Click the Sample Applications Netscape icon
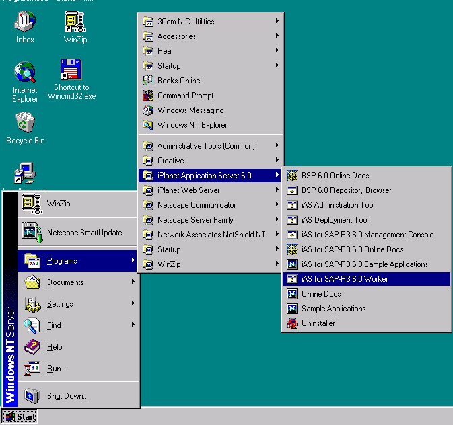The width and height of the screenshot is (453, 425). [x=292, y=309]
